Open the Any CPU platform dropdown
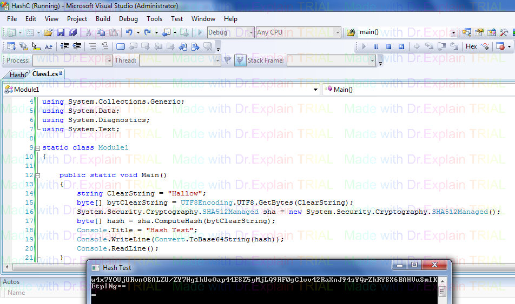The width and height of the screenshot is (515, 304). [x=338, y=32]
